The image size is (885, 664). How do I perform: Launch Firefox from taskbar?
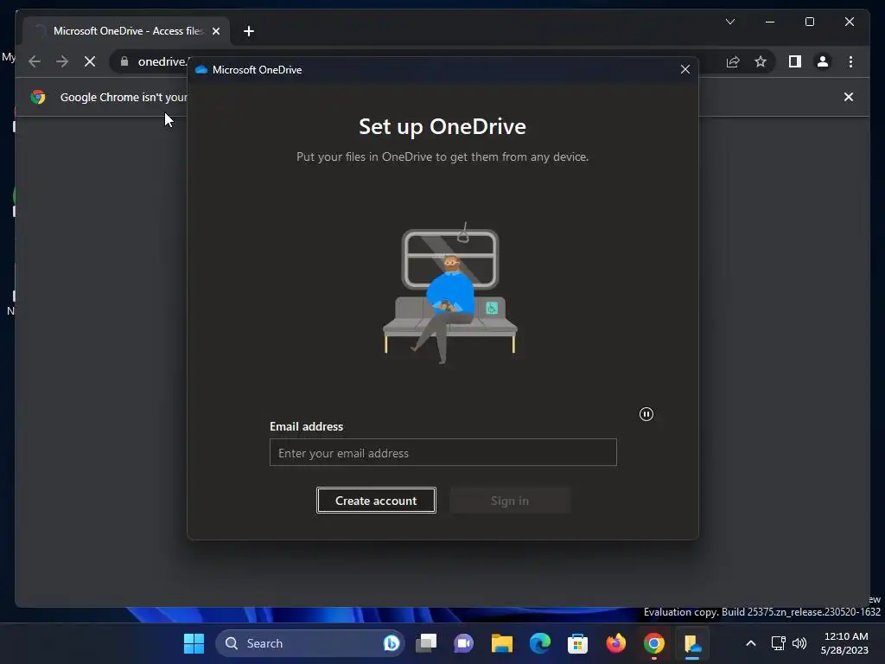click(x=615, y=643)
